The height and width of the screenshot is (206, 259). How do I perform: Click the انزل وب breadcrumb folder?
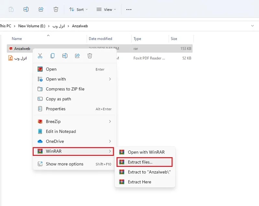tap(59, 26)
